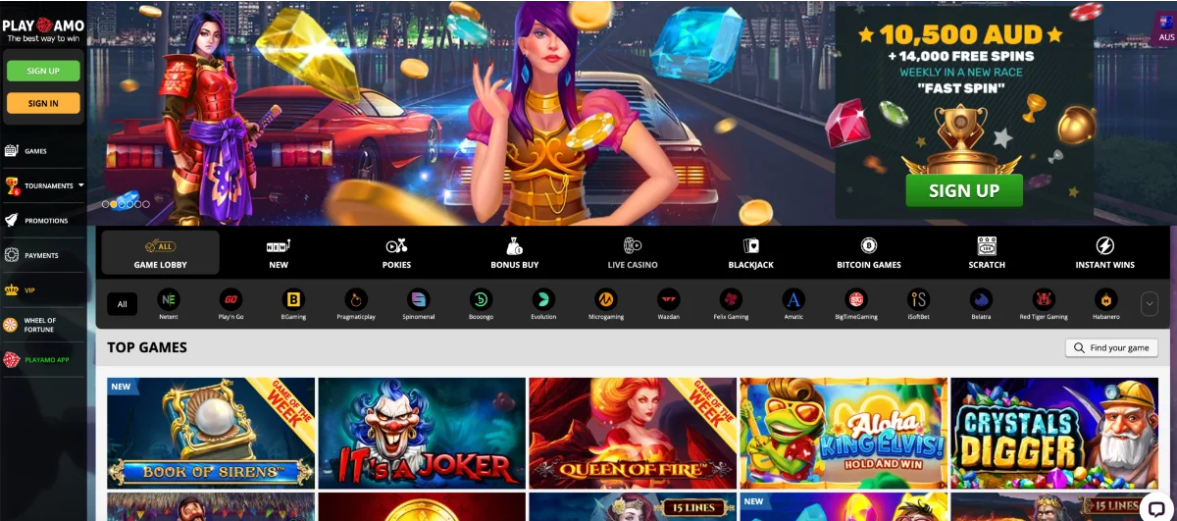Screen dimensions: 1177x521
Task: Open the AUS country flag selector
Action: pyautogui.click(x=1166, y=27)
